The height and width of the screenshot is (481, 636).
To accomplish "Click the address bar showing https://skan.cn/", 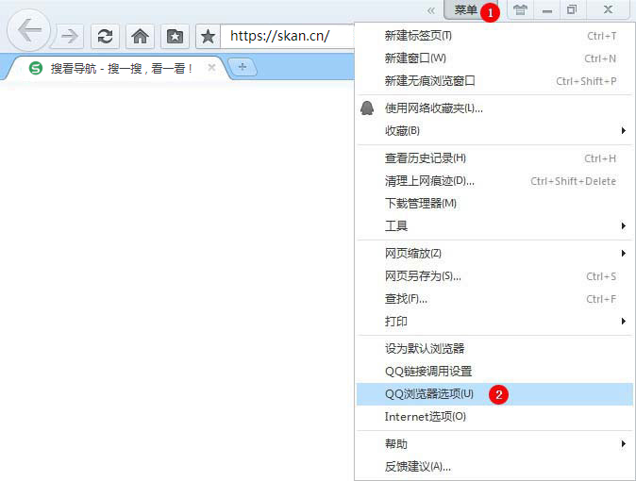I will (x=288, y=37).
